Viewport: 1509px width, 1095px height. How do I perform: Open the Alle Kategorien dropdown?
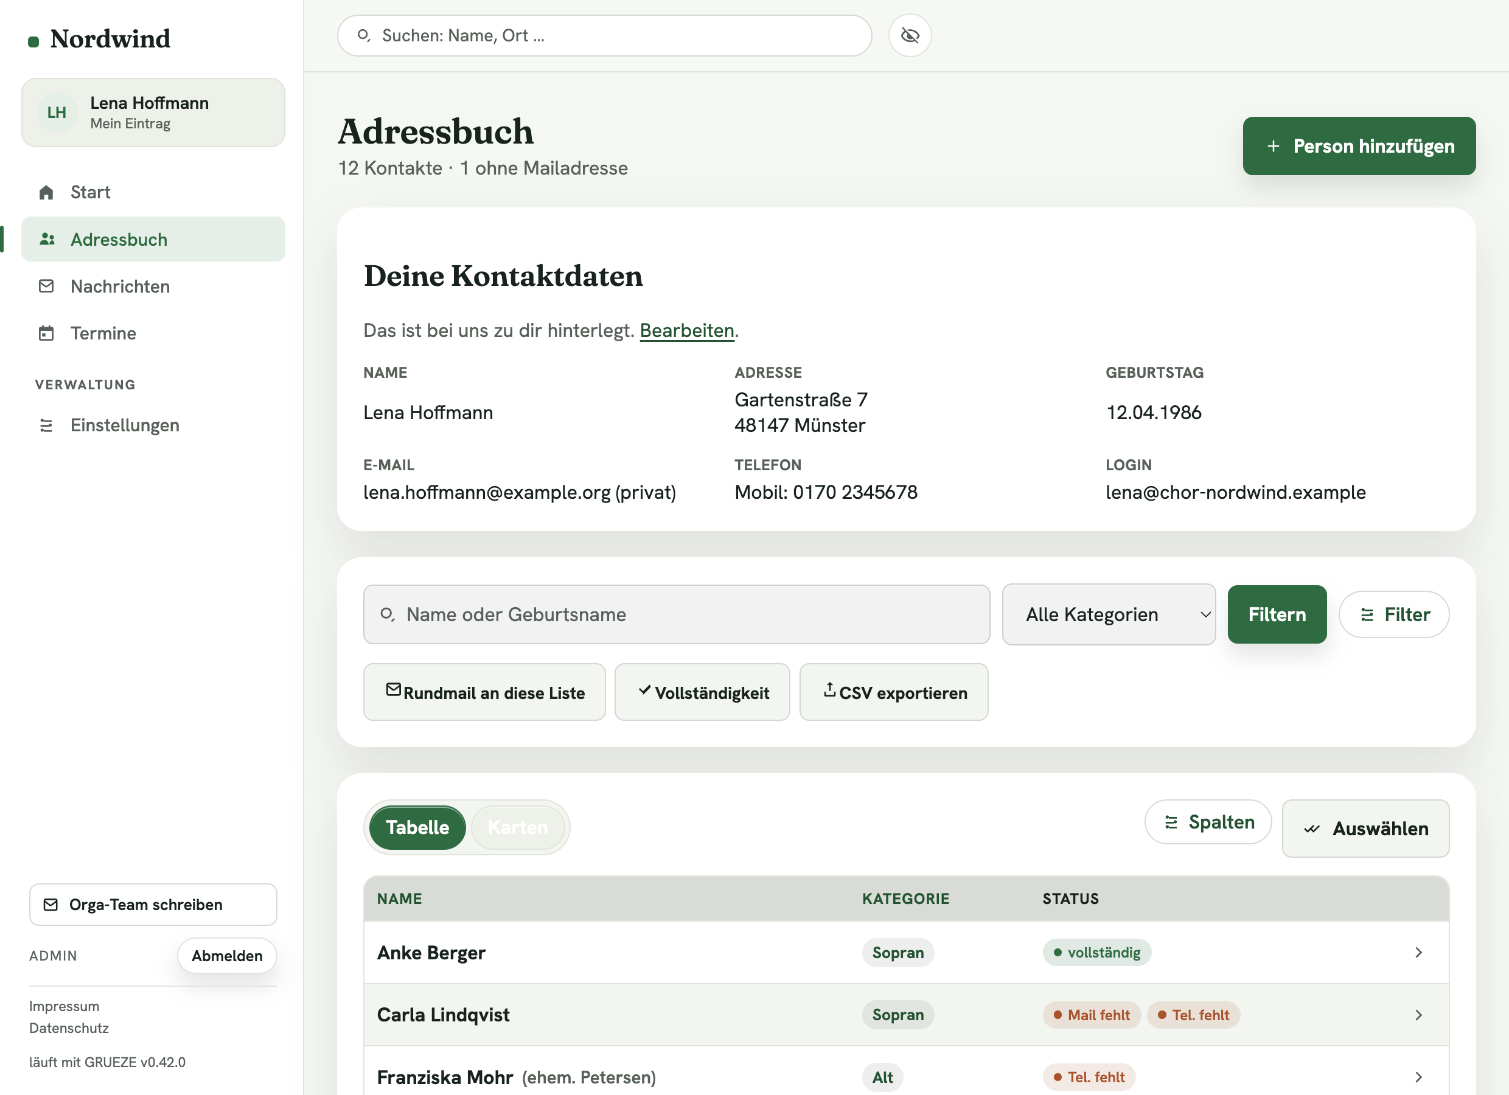click(1109, 614)
